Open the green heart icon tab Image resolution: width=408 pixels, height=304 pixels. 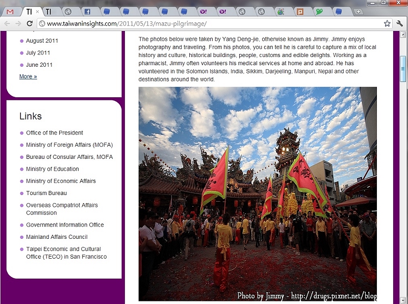[x=319, y=12]
